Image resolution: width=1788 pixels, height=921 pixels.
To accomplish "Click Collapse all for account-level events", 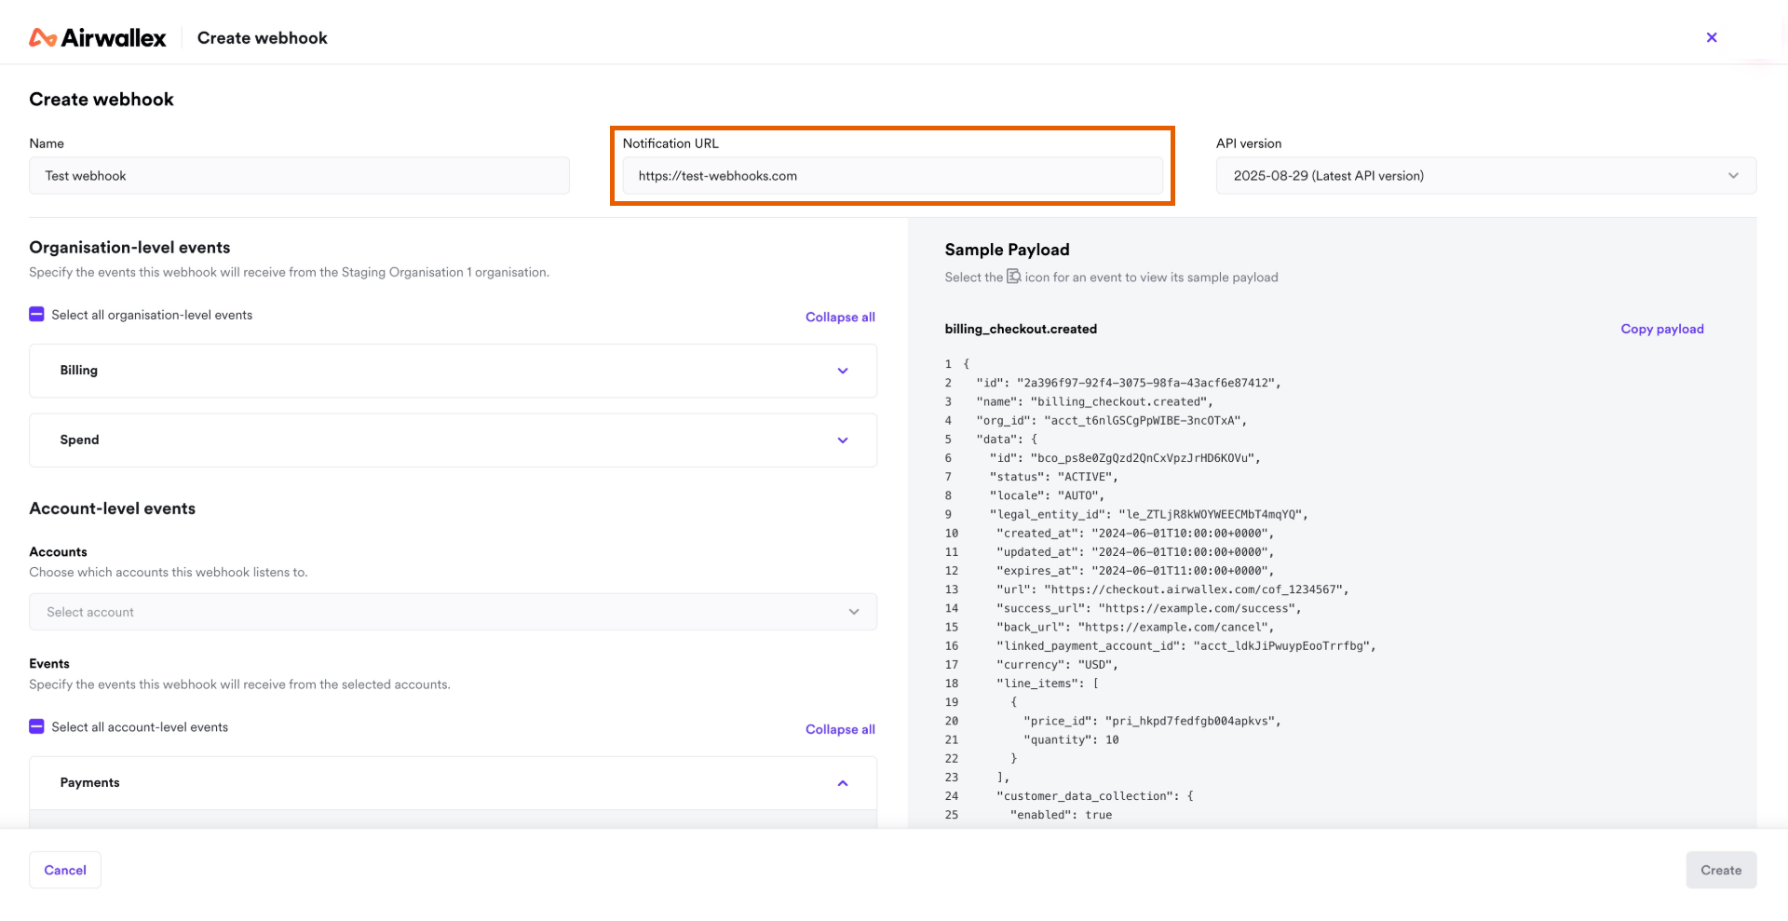I will click(x=840, y=729).
